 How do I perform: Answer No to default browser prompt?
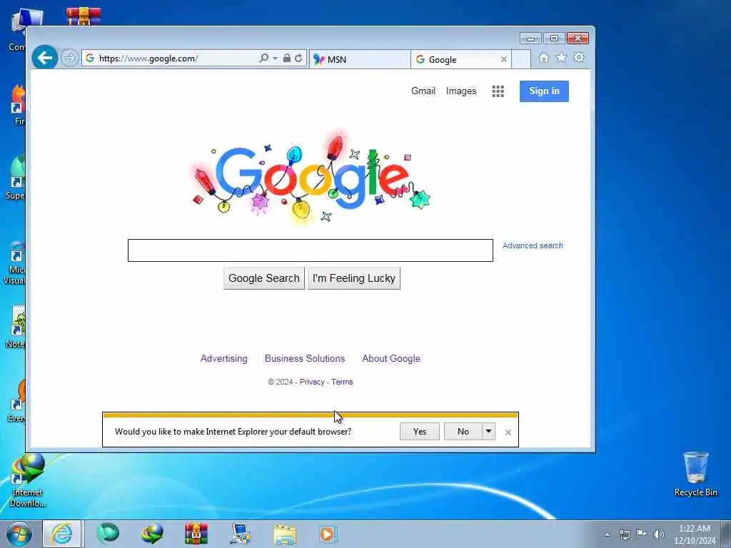pos(463,432)
